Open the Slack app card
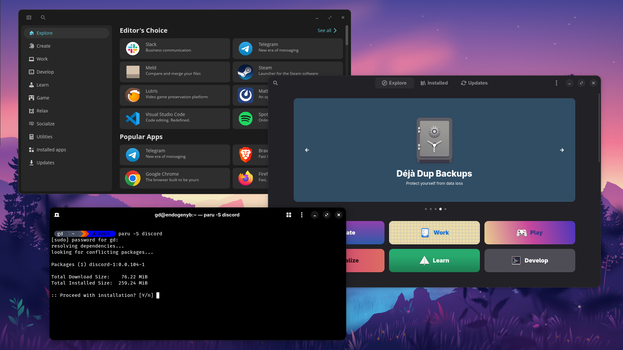Viewport: 623px width, 350px height. (175, 49)
